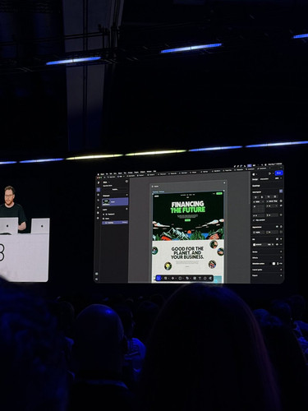Open the height sizing dropdown field
This screenshot has height=411, width=308.
click(271, 201)
